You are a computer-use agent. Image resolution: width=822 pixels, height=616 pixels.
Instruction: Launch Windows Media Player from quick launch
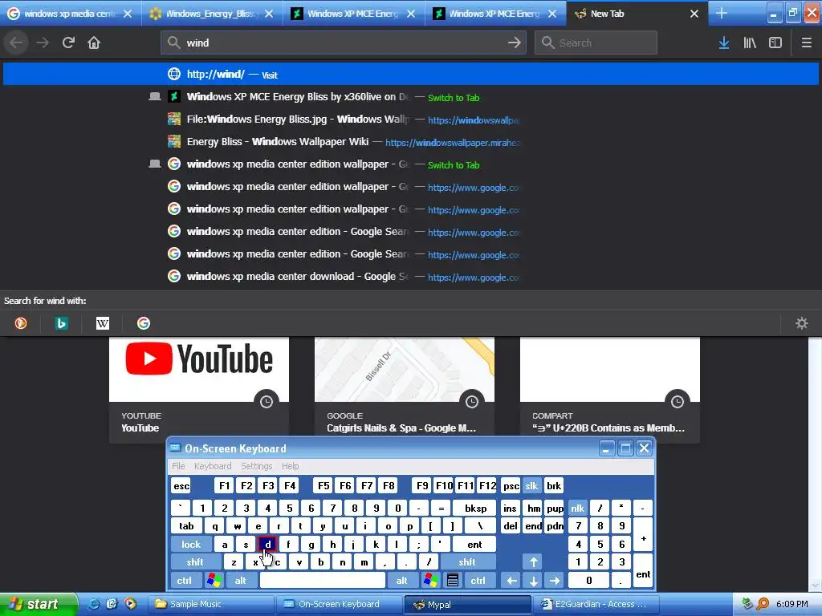pyautogui.click(x=130, y=604)
